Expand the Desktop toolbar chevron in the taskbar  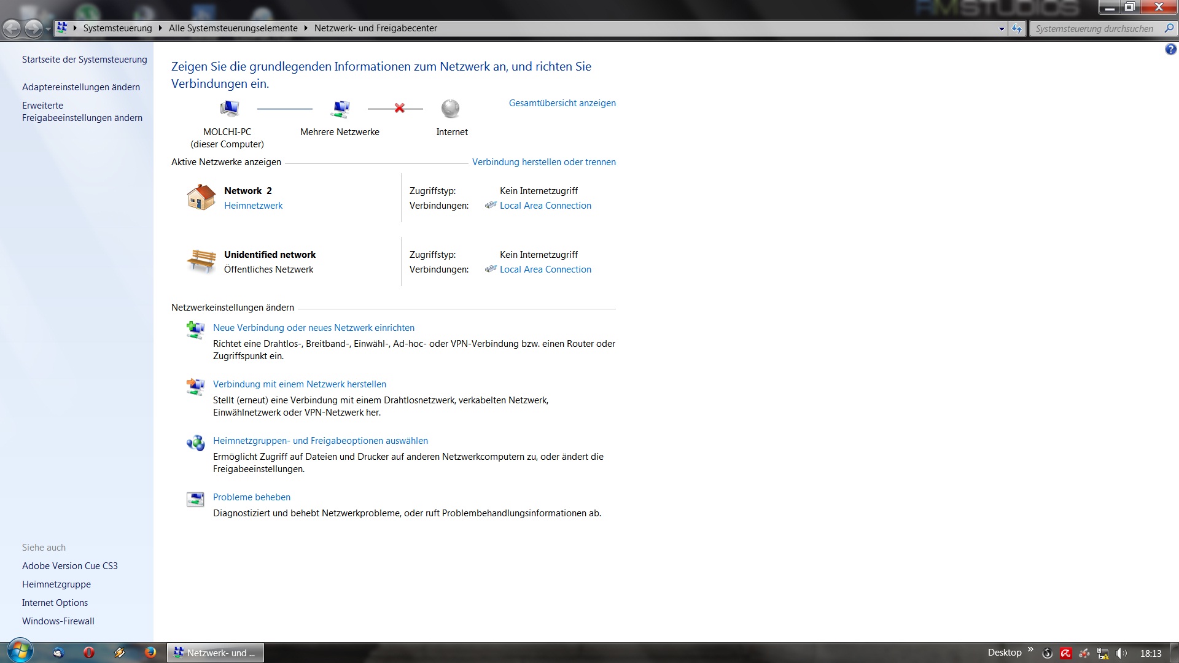1030,649
